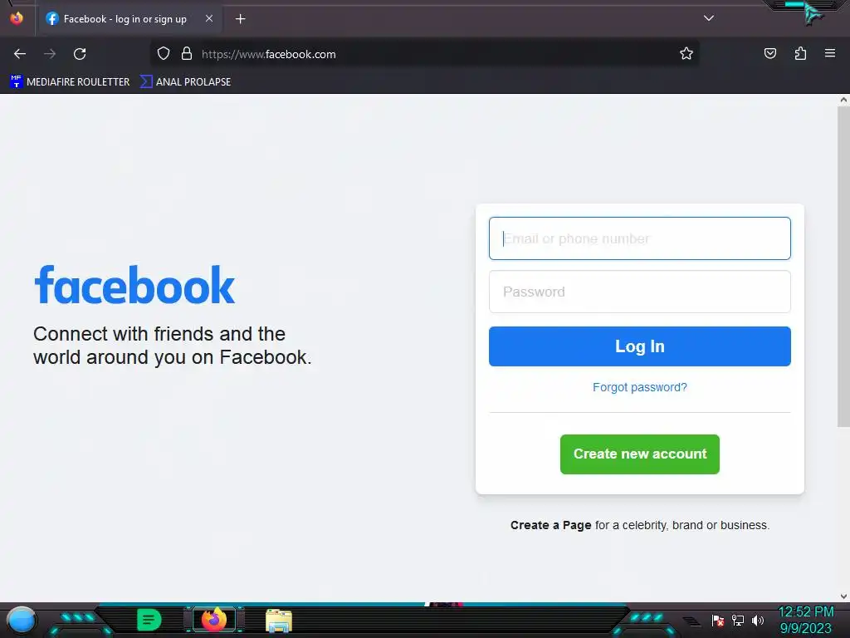The image size is (850, 638).
Task: Open File Explorer from the taskbar
Action: coord(279,621)
